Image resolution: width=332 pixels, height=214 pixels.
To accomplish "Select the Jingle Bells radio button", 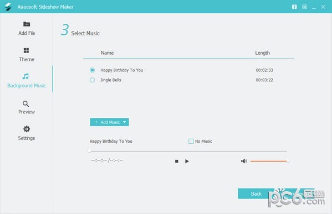I will coord(92,80).
